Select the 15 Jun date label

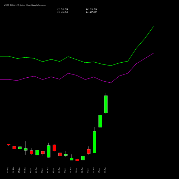(x=88, y=170)
